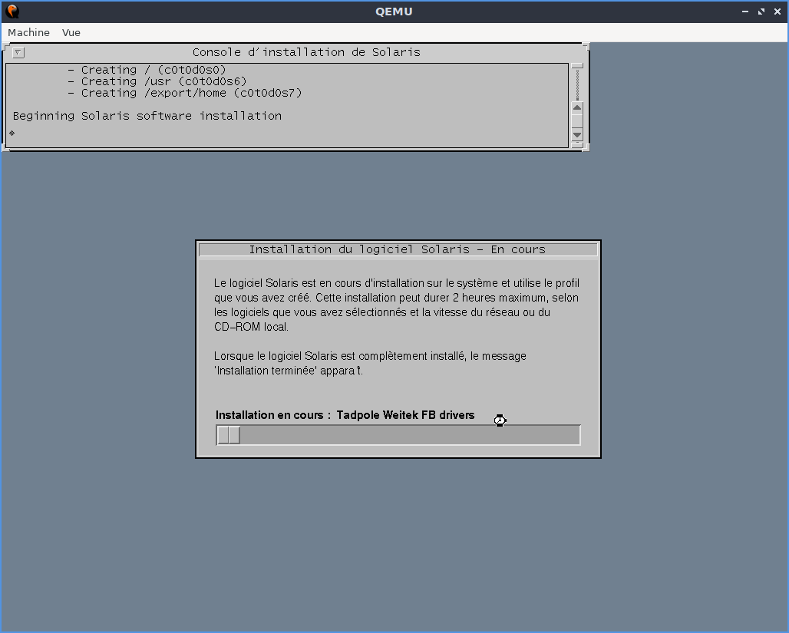Open the Machine menu
789x633 pixels.
tap(28, 33)
